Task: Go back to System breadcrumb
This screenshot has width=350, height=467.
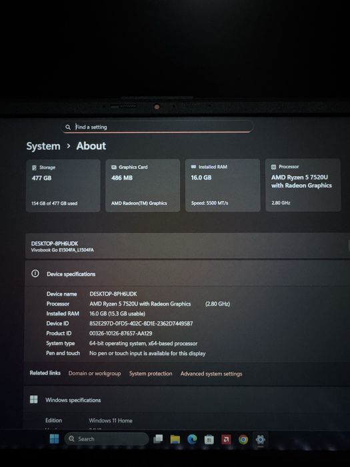Action: (x=43, y=146)
